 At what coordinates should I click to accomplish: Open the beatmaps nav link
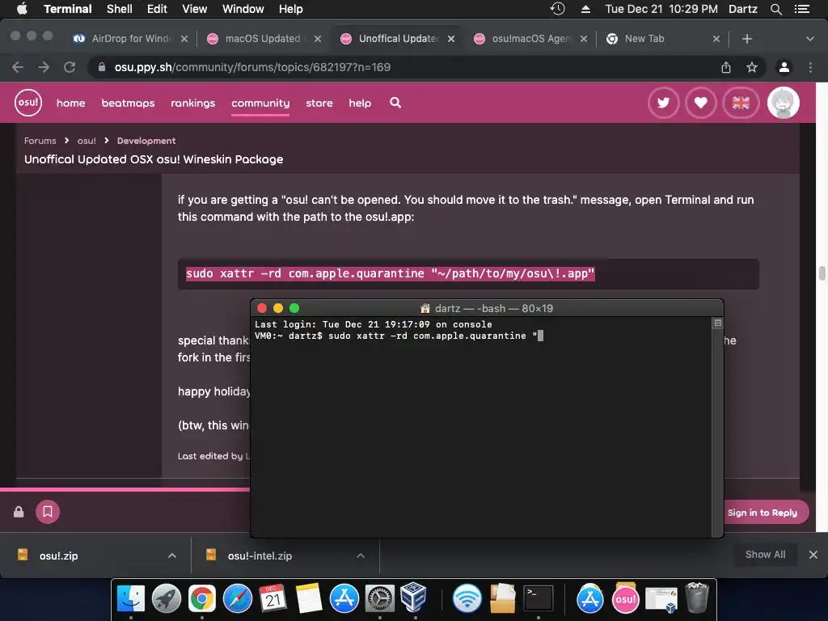[x=128, y=103]
